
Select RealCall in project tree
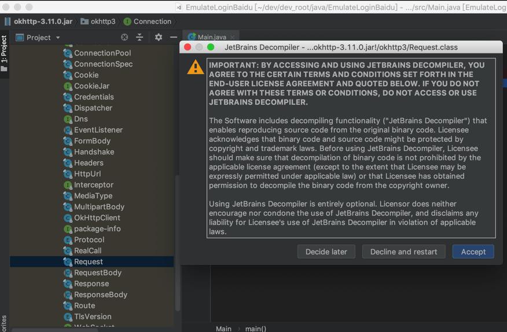click(x=87, y=251)
